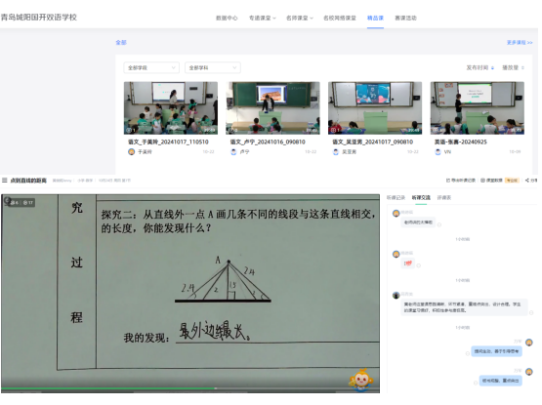Screen dimensions: 542x405
Task: Click the 全部 category link
Action: click(x=121, y=43)
